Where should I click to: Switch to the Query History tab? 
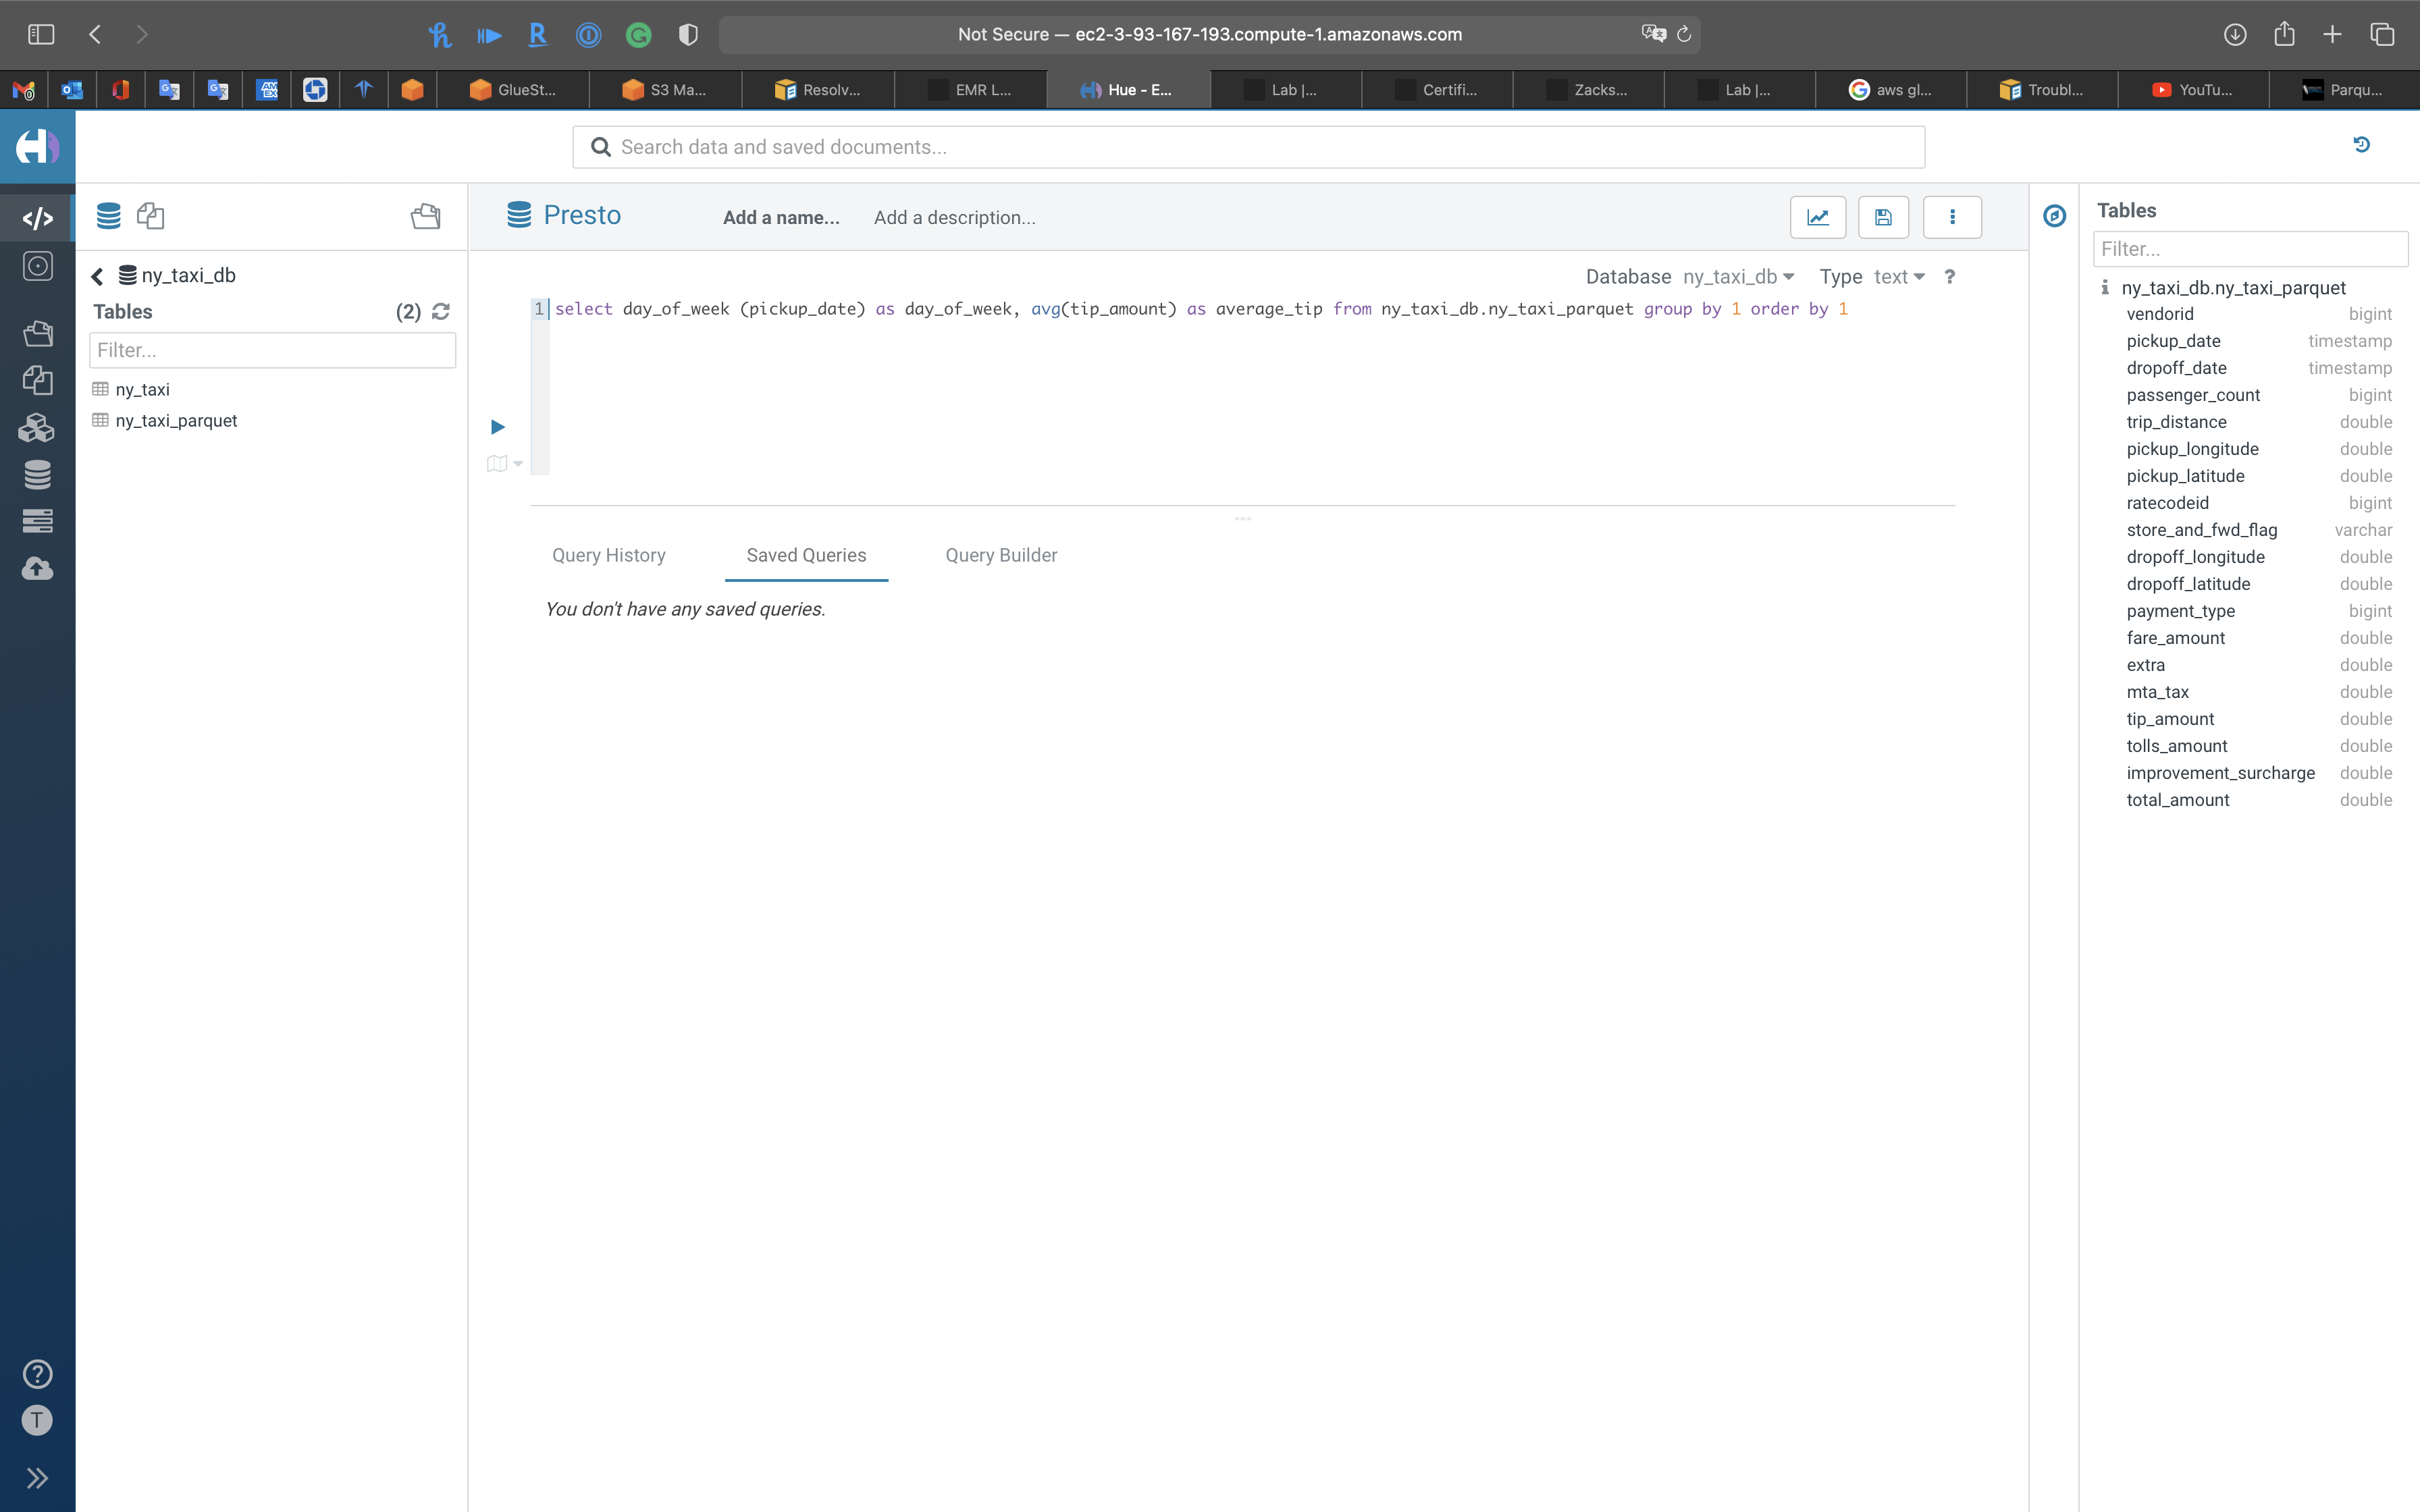pyautogui.click(x=608, y=555)
